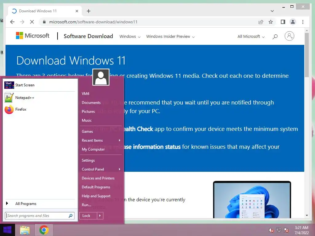Click the page's vertical scrollbar thumb
This screenshot has width=315, height=236.
click(307, 55)
